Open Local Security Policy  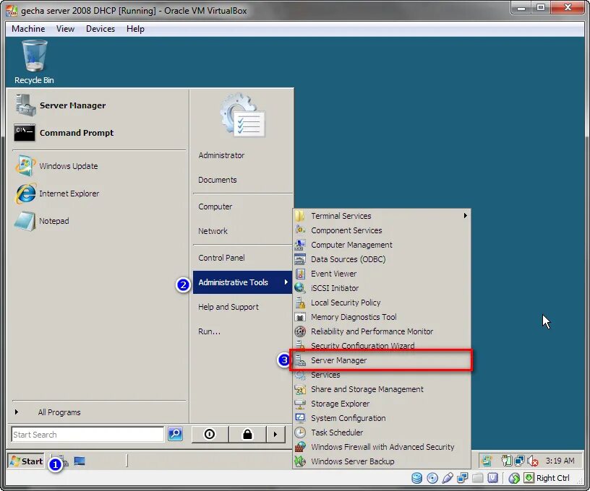click(382, 303)
